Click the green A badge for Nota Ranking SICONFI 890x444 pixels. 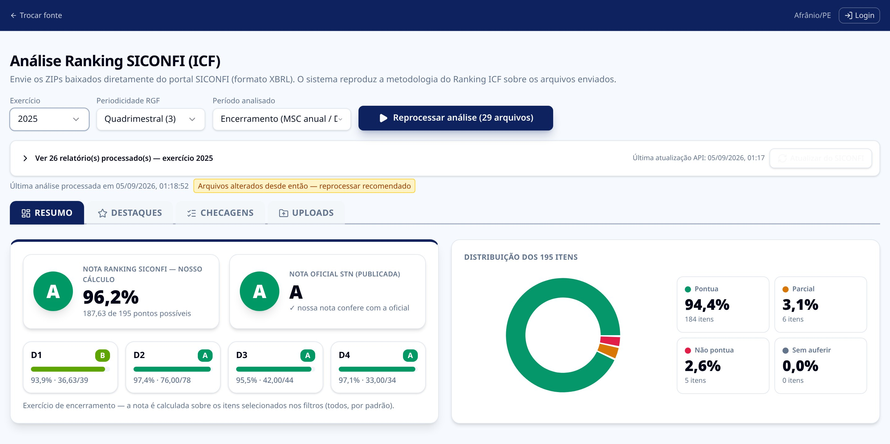(53, 291)
